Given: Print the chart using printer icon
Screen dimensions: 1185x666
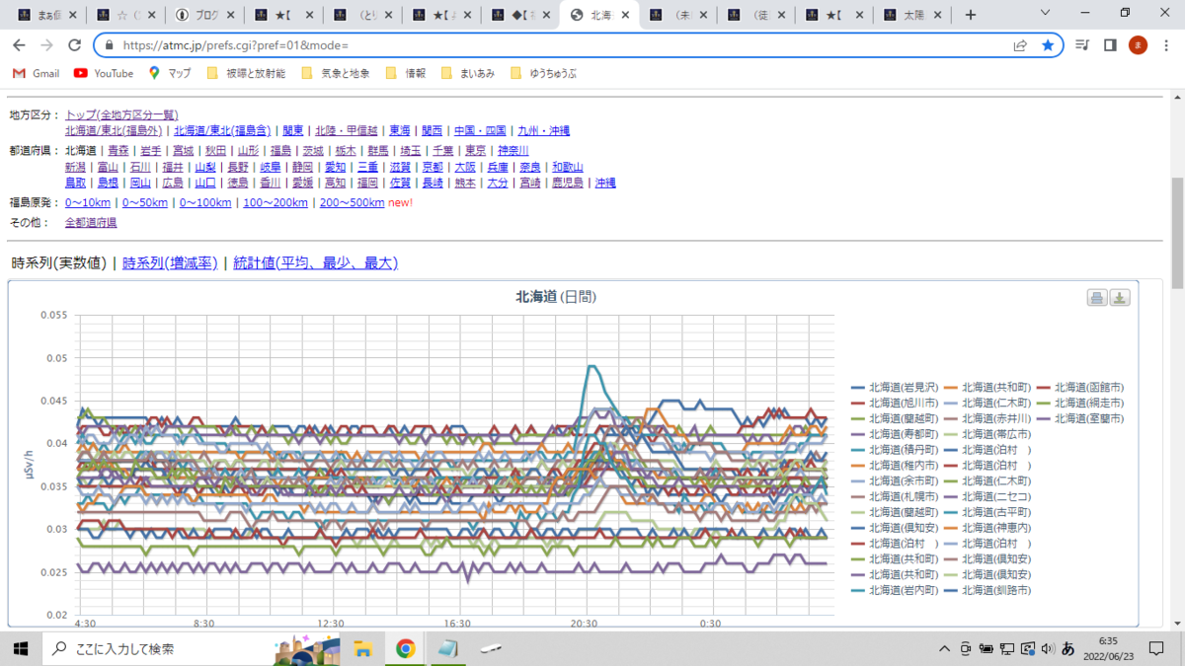Looking at the screenshot, I should coord(1097,298).
